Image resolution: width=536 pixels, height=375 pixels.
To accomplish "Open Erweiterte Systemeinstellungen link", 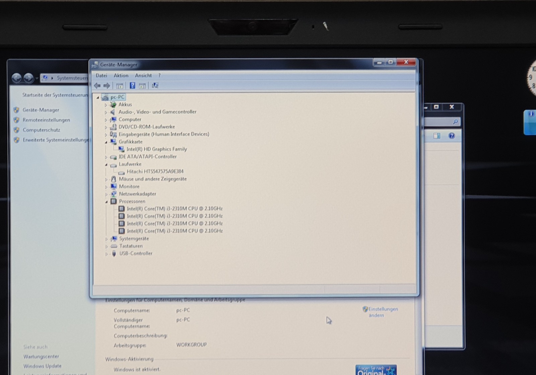I will coord(56,140).
